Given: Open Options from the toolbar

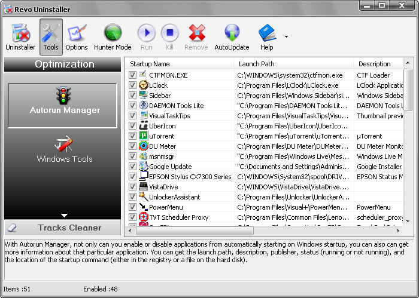Looking at the screenshot, I should 77,36.
